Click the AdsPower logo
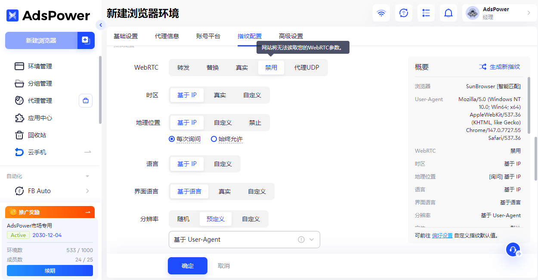Image resolution: width=538 pixels, height=280 pixels. (48, 15)
